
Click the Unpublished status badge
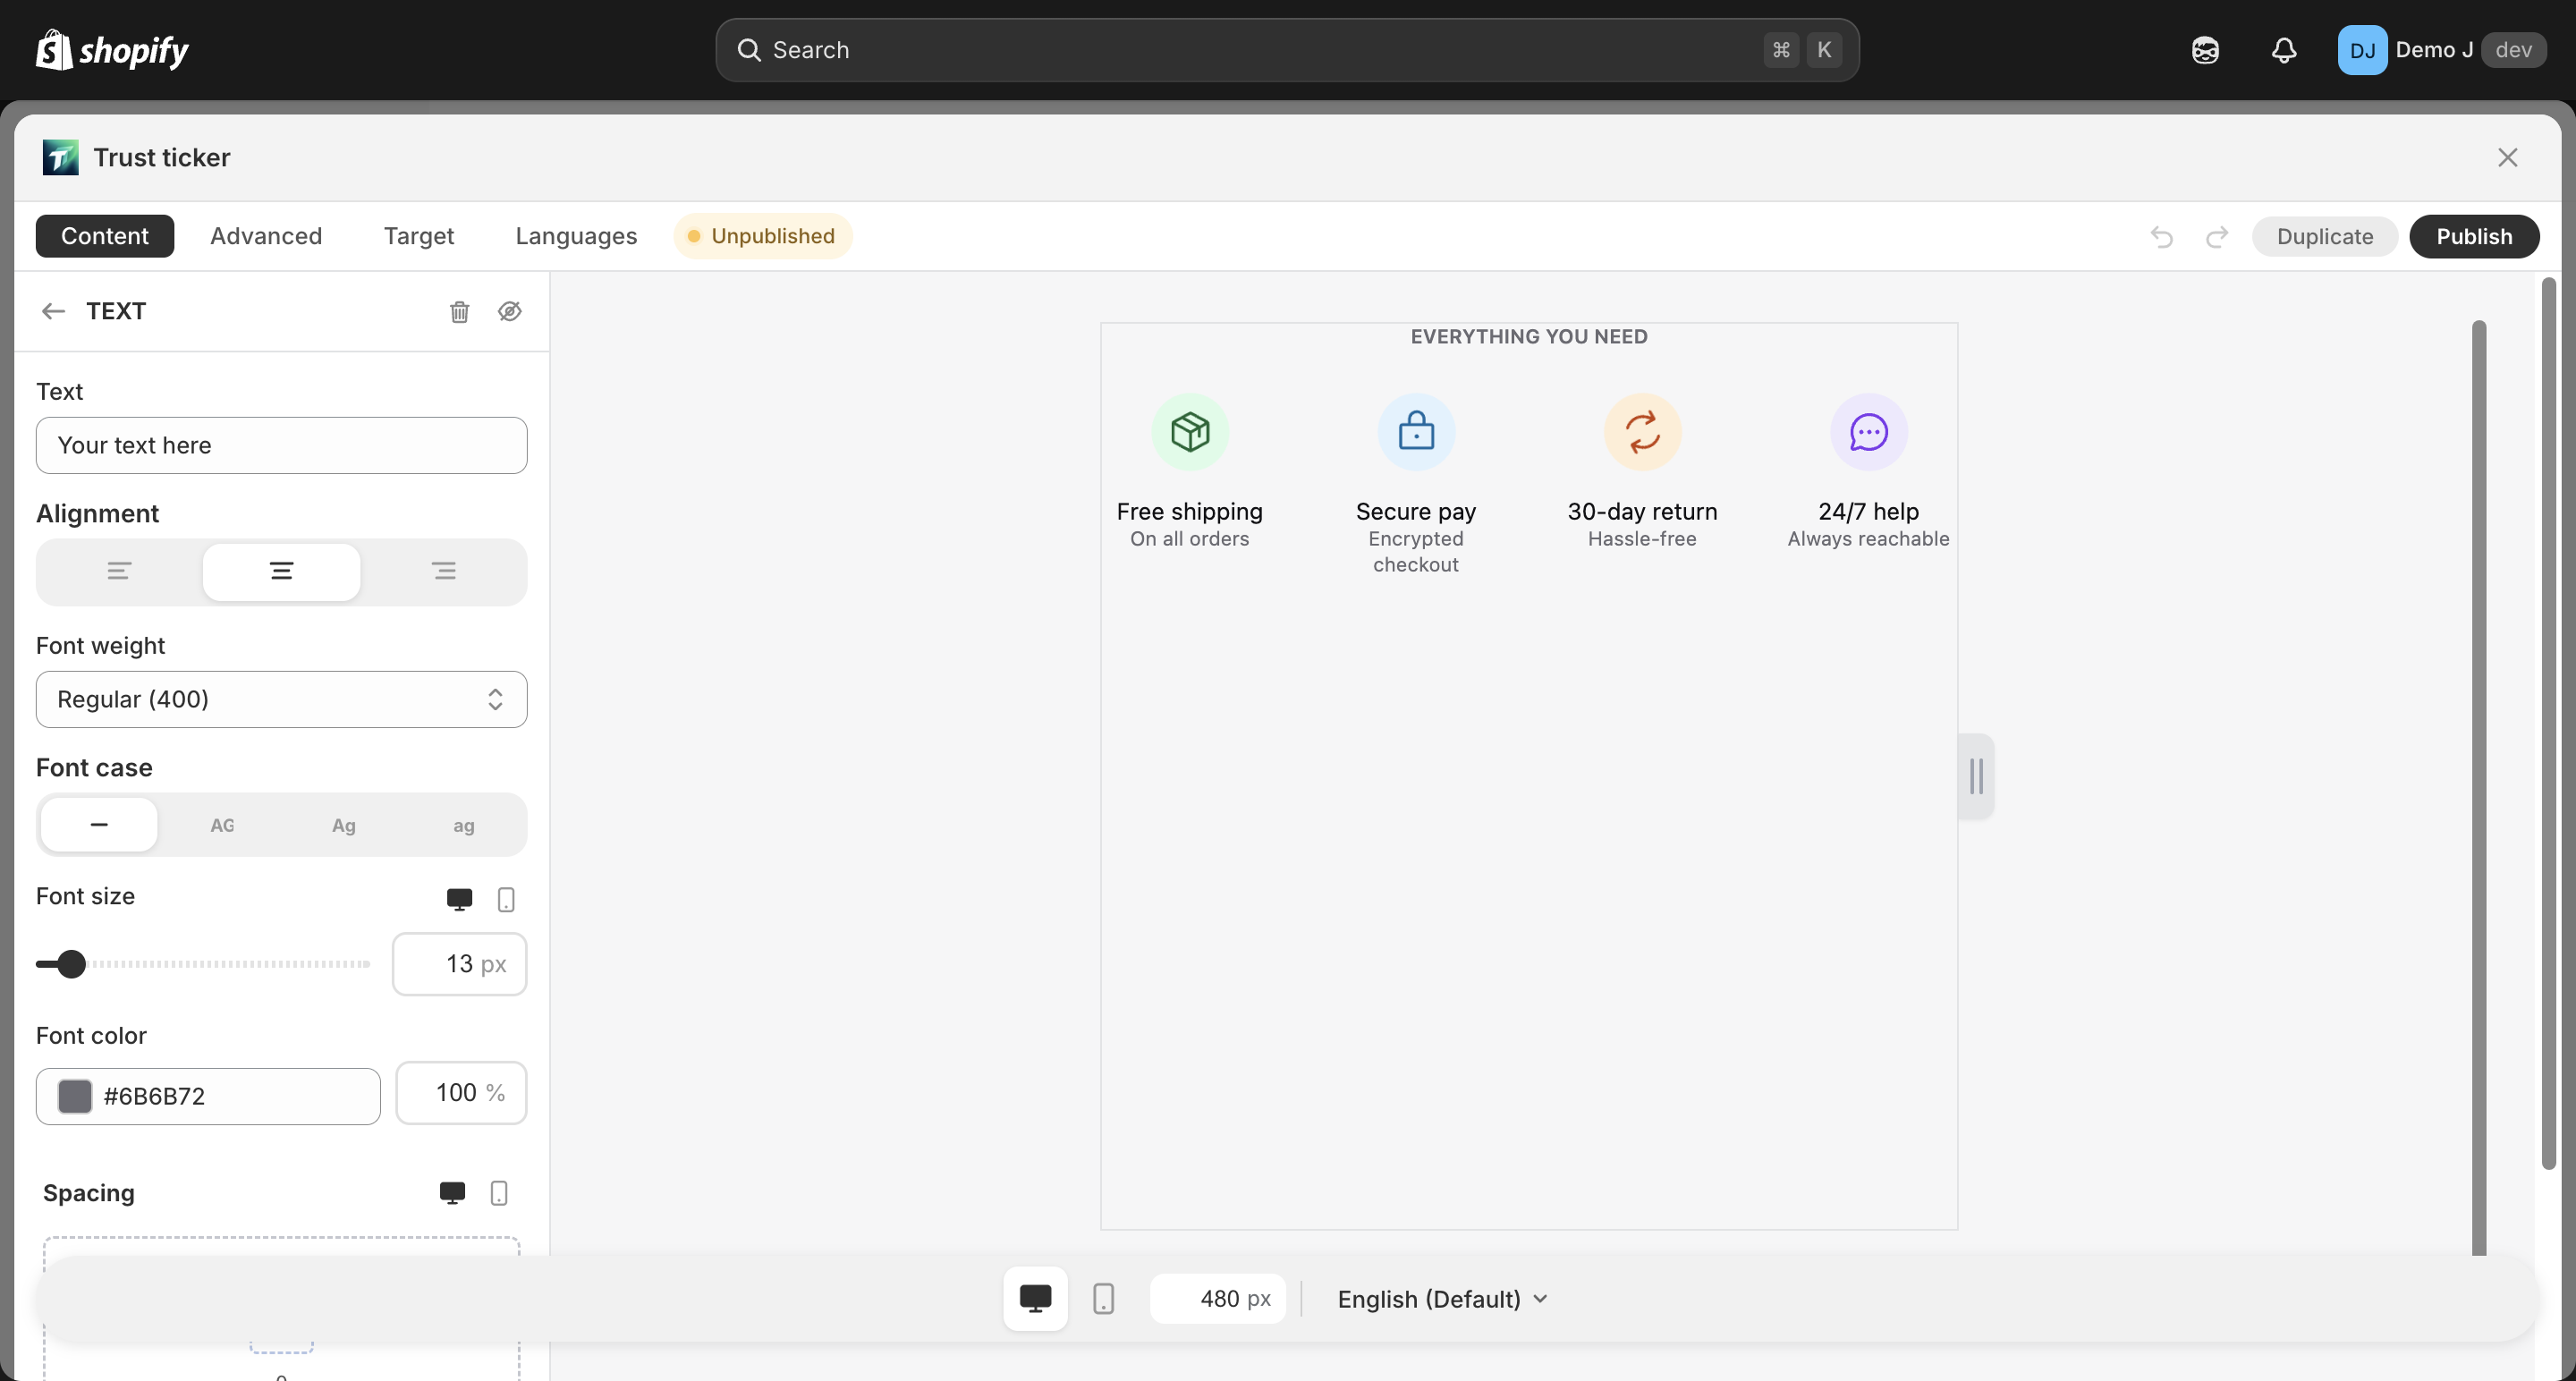762,236
